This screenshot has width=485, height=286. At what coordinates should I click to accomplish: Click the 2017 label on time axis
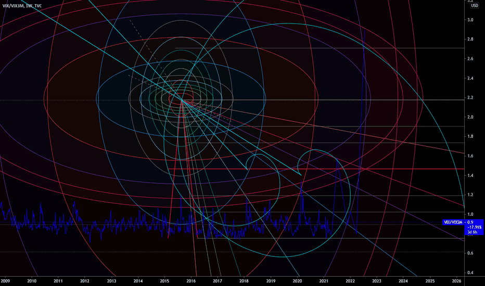(x=218, y=281)
